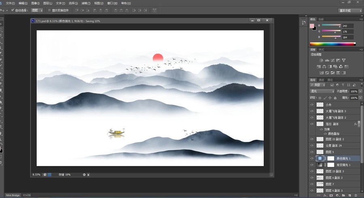Add a Levels adjustment layer
Image resolution: width=364 pixels, height=198 pixels.
(x=327, y=60)
